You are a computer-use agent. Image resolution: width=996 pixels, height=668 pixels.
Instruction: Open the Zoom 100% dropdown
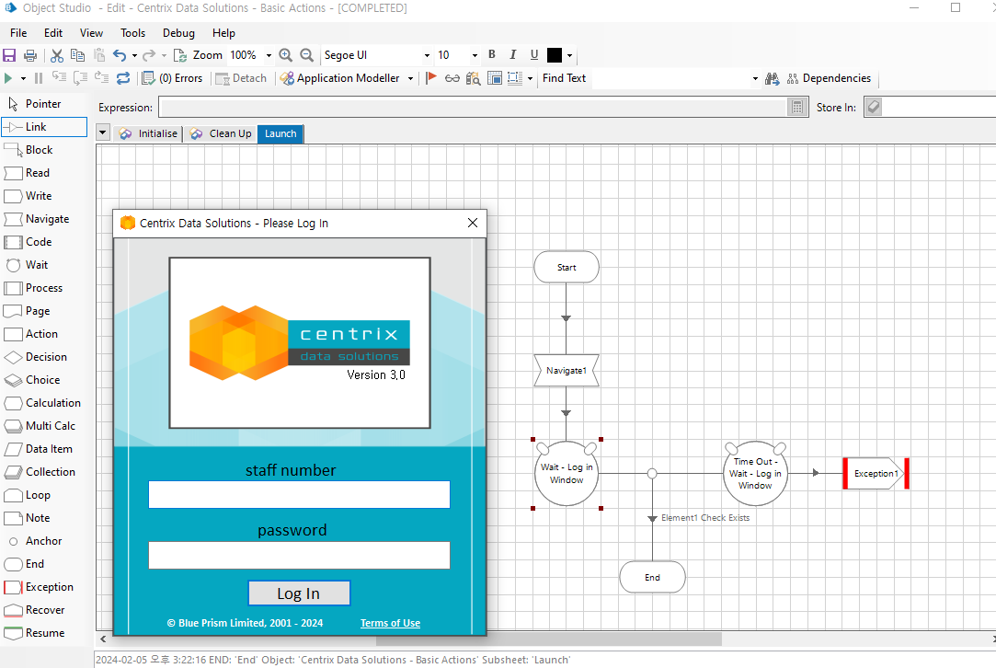(x=269, y=55)
